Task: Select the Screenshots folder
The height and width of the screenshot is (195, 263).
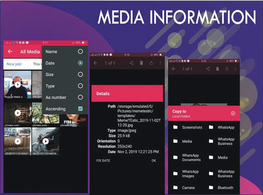Action: click(x=187, y=127)
